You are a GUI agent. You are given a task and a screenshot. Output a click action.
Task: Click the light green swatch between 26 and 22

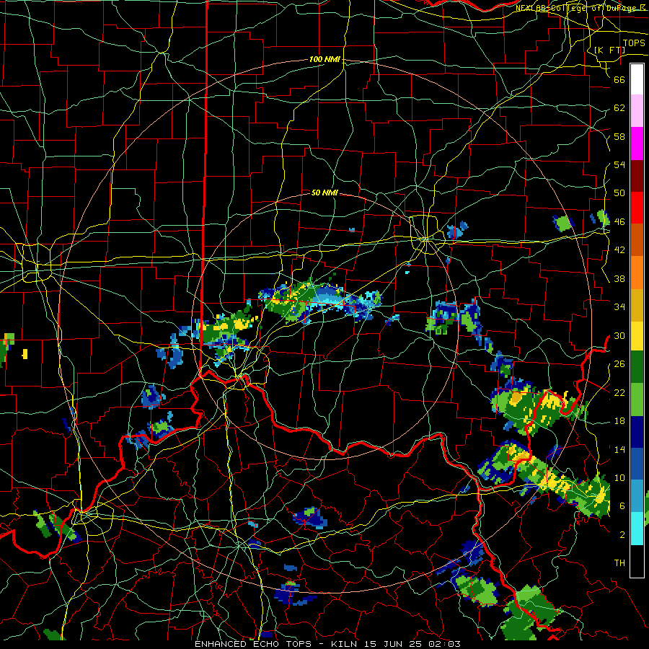(637, 399)
